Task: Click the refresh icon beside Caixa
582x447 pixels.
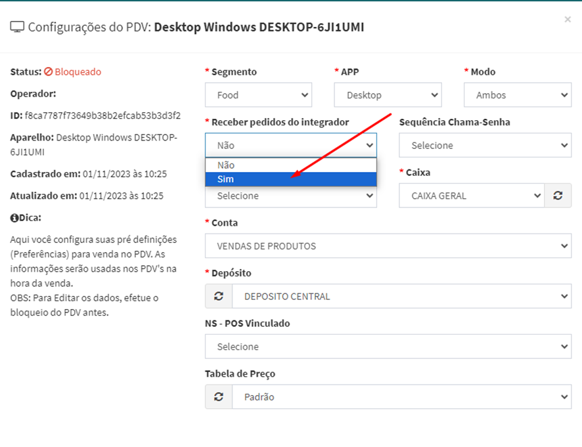Action: pyautogui.click(x=558, y=196)
